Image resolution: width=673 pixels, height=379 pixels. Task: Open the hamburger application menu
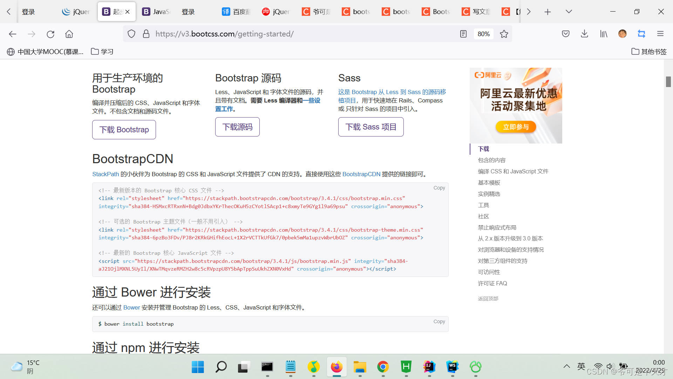[660, 34]
